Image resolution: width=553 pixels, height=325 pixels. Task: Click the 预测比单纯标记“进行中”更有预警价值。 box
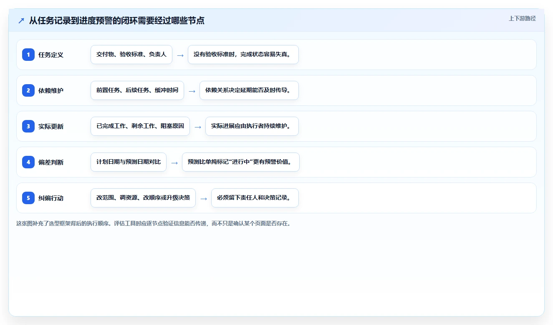[x=241, y=162]
